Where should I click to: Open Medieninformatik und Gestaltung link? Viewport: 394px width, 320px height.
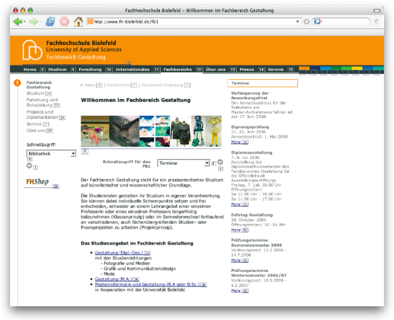pyautogui.click(x=147, y=284)
